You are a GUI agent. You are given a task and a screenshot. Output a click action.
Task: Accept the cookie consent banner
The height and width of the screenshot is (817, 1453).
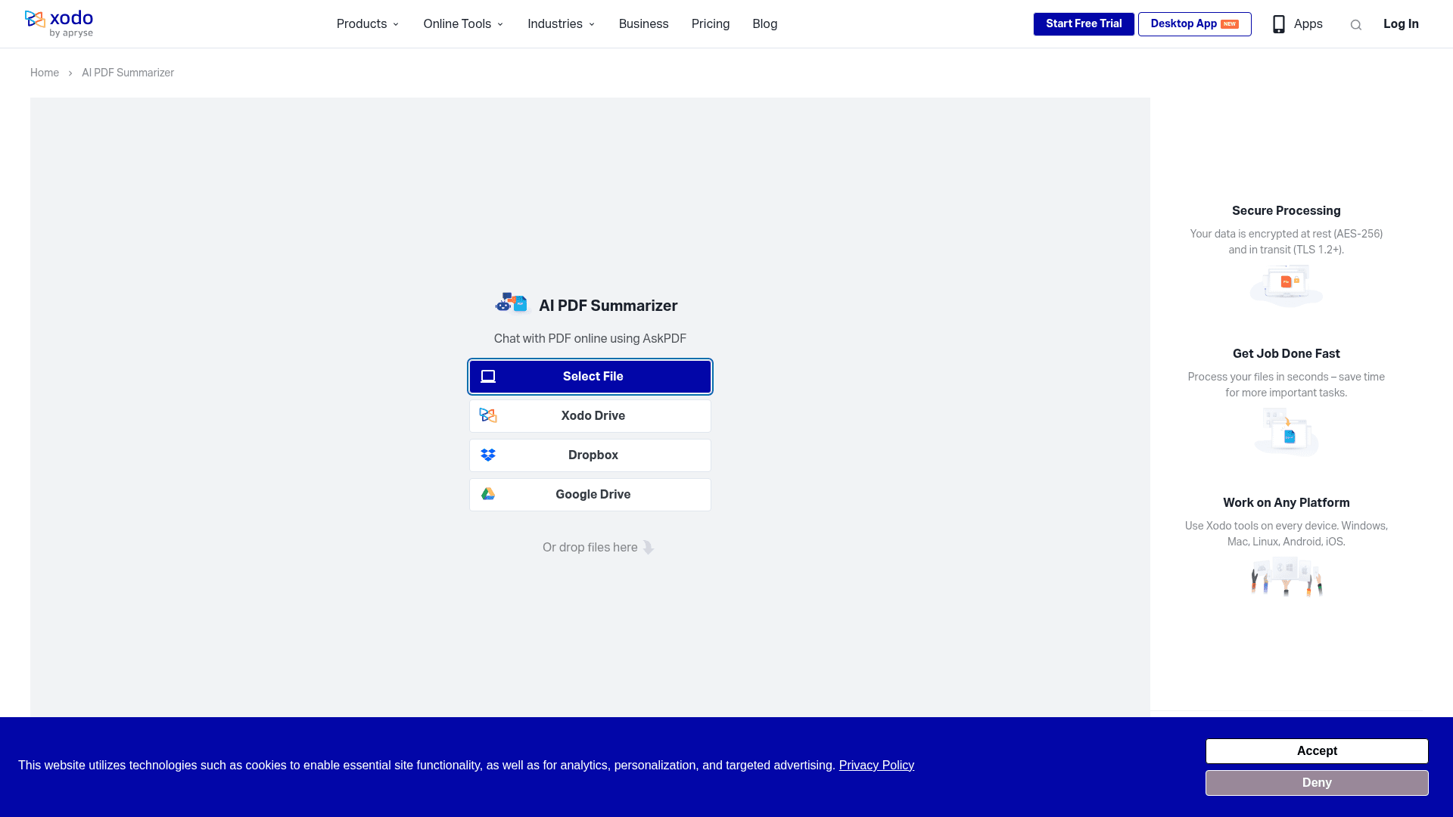1317,751
